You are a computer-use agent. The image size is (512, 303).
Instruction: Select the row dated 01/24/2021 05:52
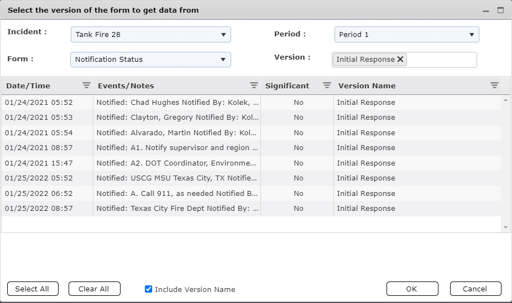pos(251,102)
